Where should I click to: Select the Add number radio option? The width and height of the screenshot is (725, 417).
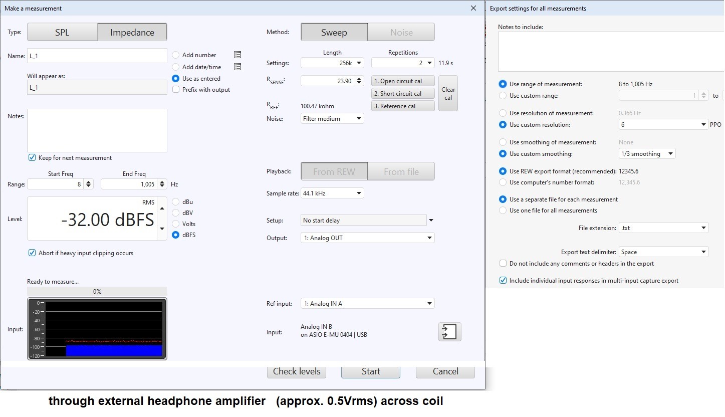click(x=175, y=55)
